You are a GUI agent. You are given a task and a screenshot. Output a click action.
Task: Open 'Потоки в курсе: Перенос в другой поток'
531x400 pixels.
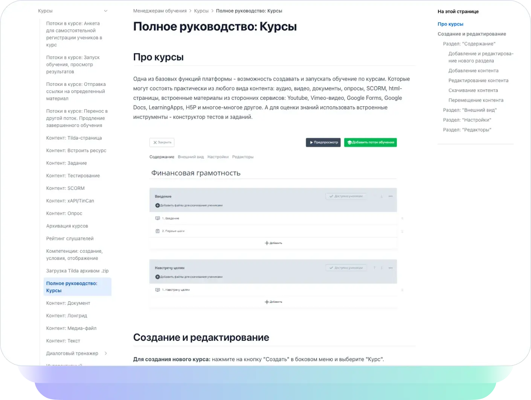click(77, 118)
